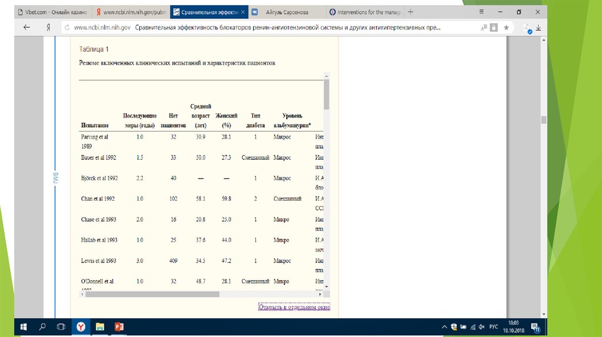This screenshot has height=337, width=602.
Task: Open browser downloads arrow icon
Action: [x=539, y=28]
